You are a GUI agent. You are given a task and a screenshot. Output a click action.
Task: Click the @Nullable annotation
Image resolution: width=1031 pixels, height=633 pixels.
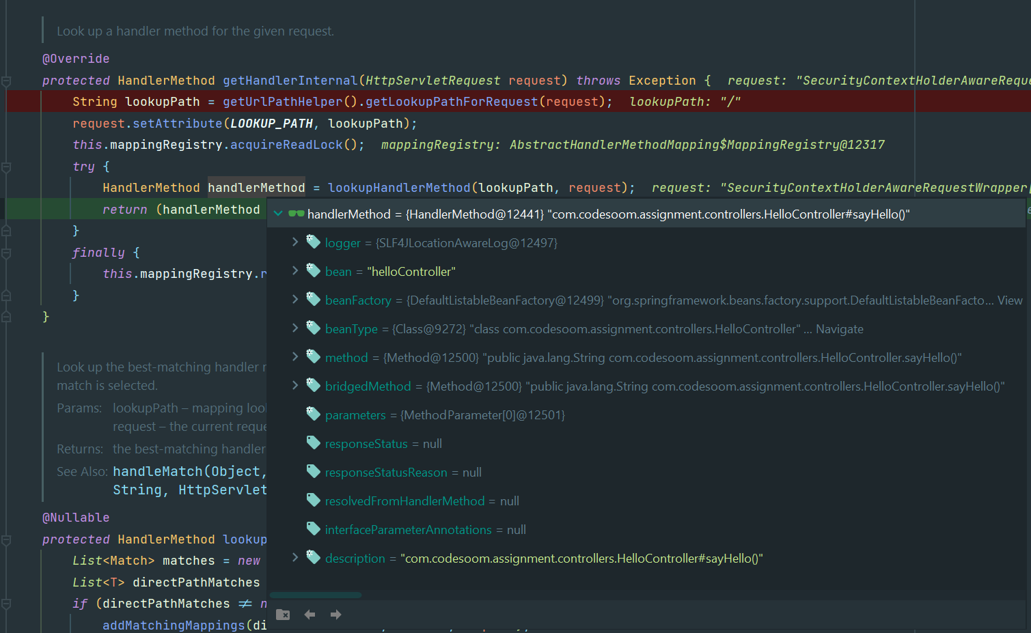[76, 518]
